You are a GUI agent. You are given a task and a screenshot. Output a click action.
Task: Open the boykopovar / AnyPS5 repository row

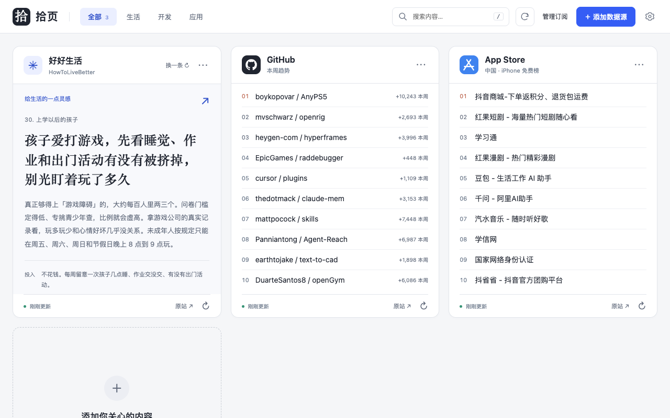click(335, 97)
